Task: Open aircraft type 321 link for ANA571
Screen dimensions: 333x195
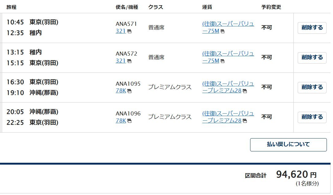Action: [121, 31]
